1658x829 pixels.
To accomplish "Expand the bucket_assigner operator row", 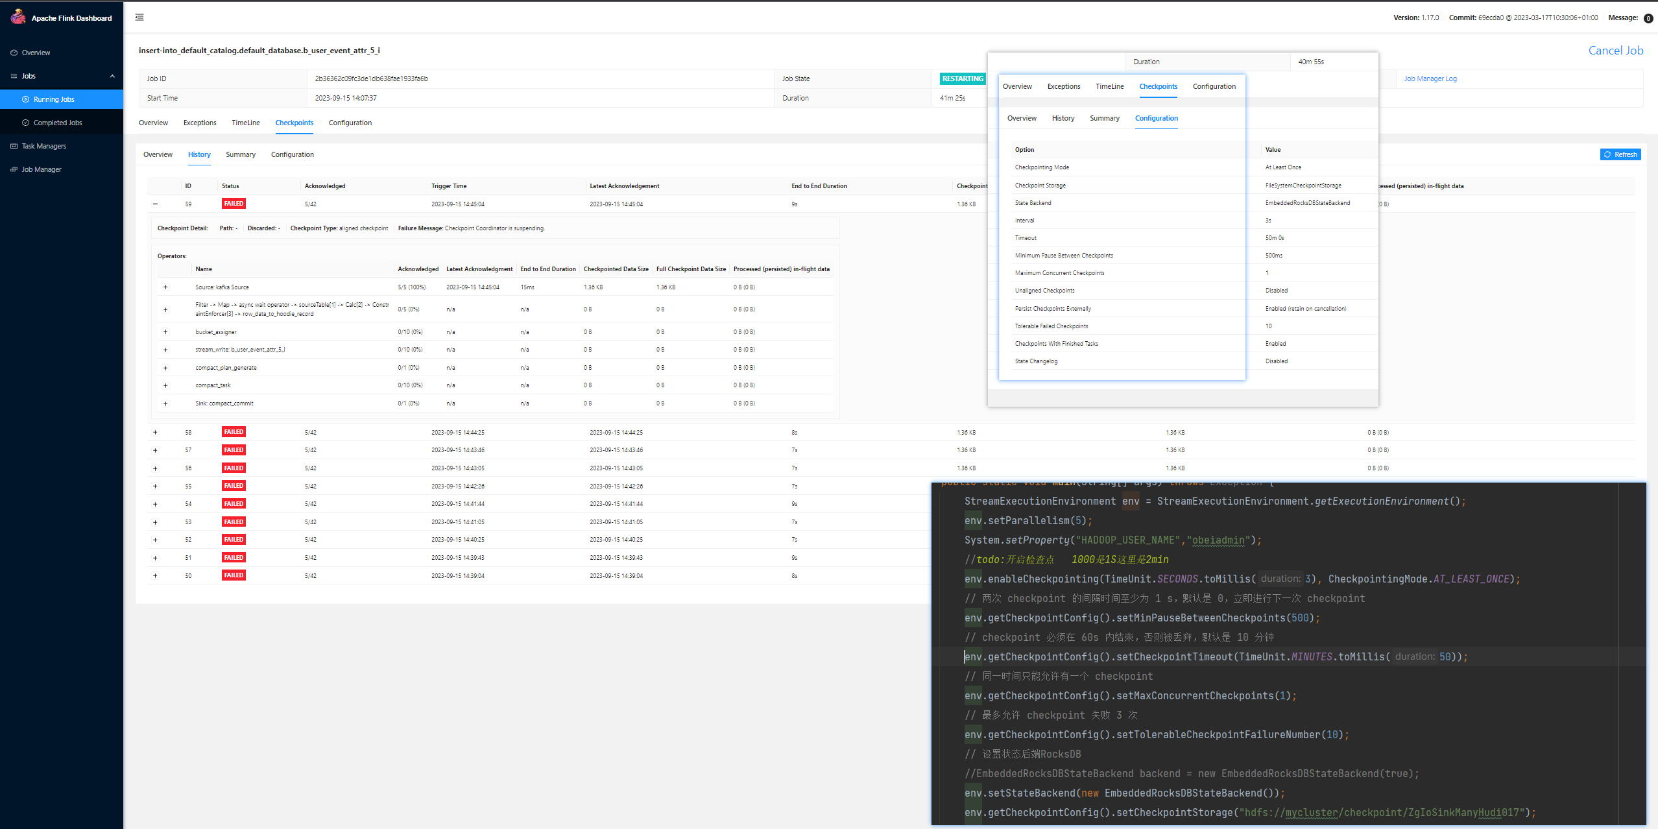I will point(165,332).
